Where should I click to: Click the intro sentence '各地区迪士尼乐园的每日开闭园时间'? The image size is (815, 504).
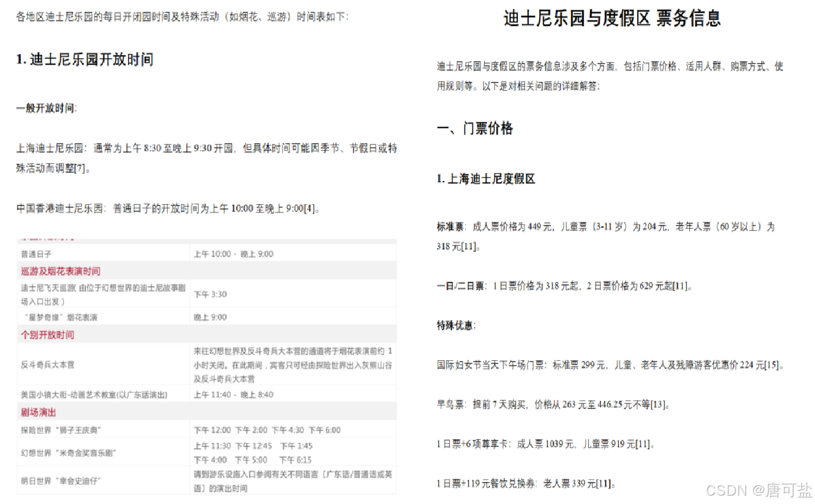182,16
